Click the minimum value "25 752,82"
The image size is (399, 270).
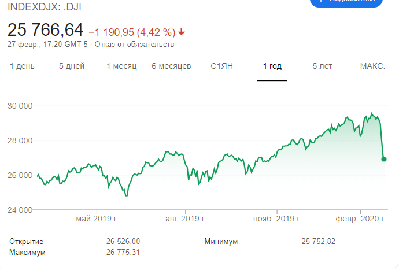[x=319, y=241]
